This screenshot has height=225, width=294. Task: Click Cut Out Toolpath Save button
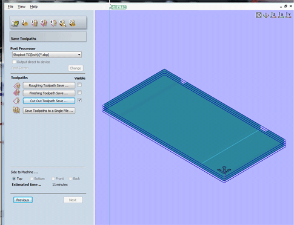[49, 100]
